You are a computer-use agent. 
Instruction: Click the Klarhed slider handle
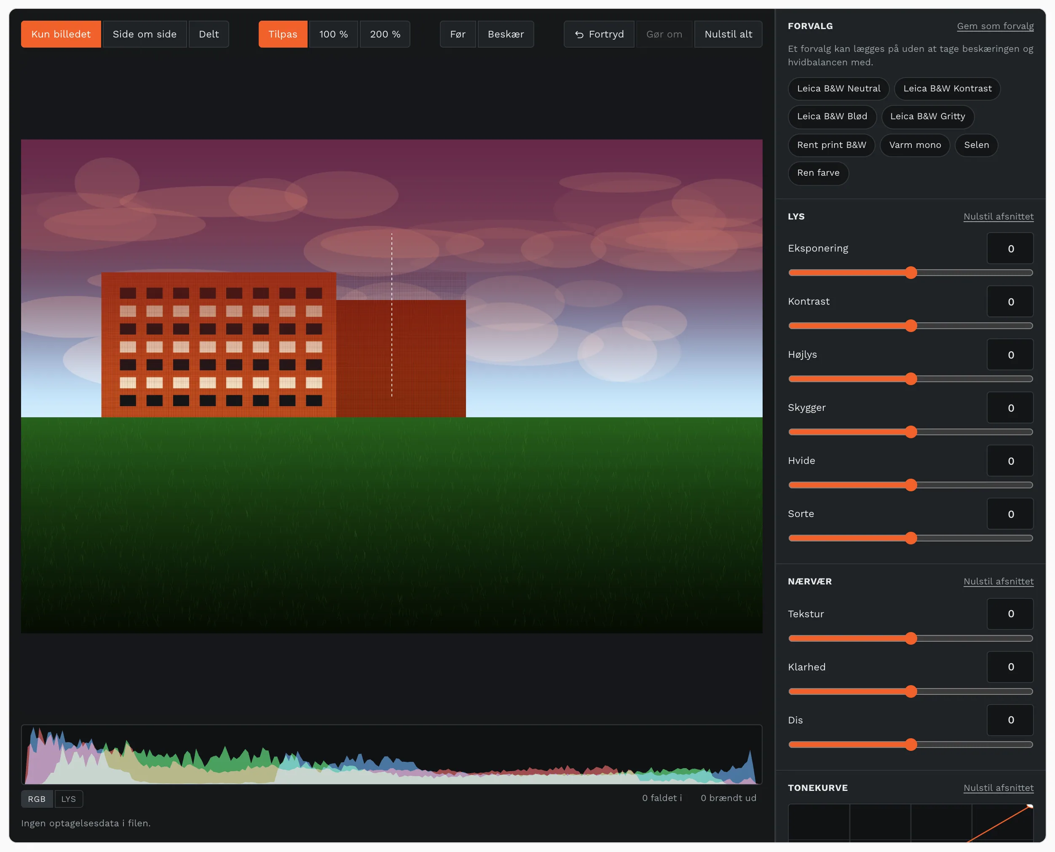click(911, 691)
